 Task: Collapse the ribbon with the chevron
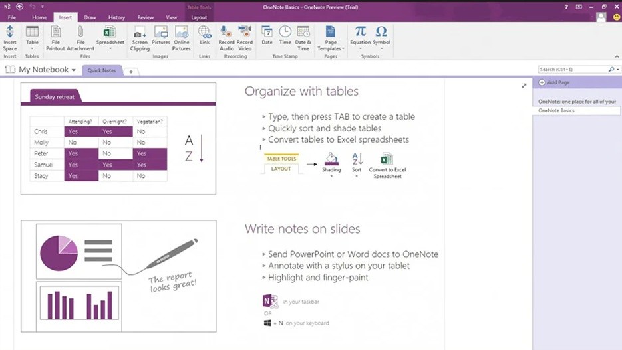pos(617,56)
